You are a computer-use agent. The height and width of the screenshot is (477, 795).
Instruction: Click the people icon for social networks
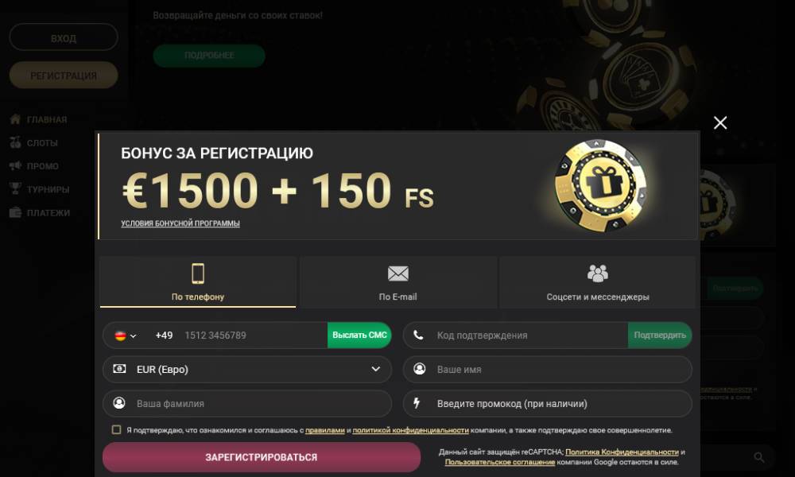598,273
